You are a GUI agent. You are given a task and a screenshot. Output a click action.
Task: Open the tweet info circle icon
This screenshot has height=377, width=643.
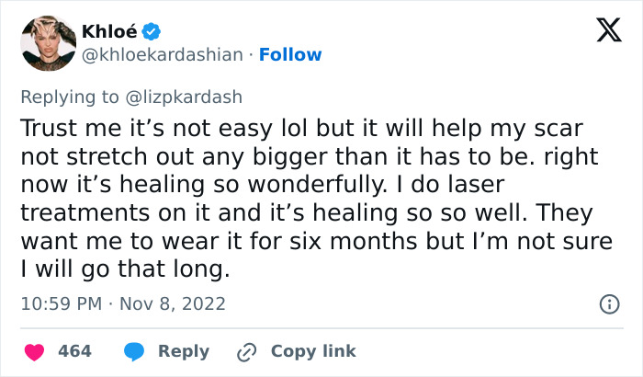(607, 303)
